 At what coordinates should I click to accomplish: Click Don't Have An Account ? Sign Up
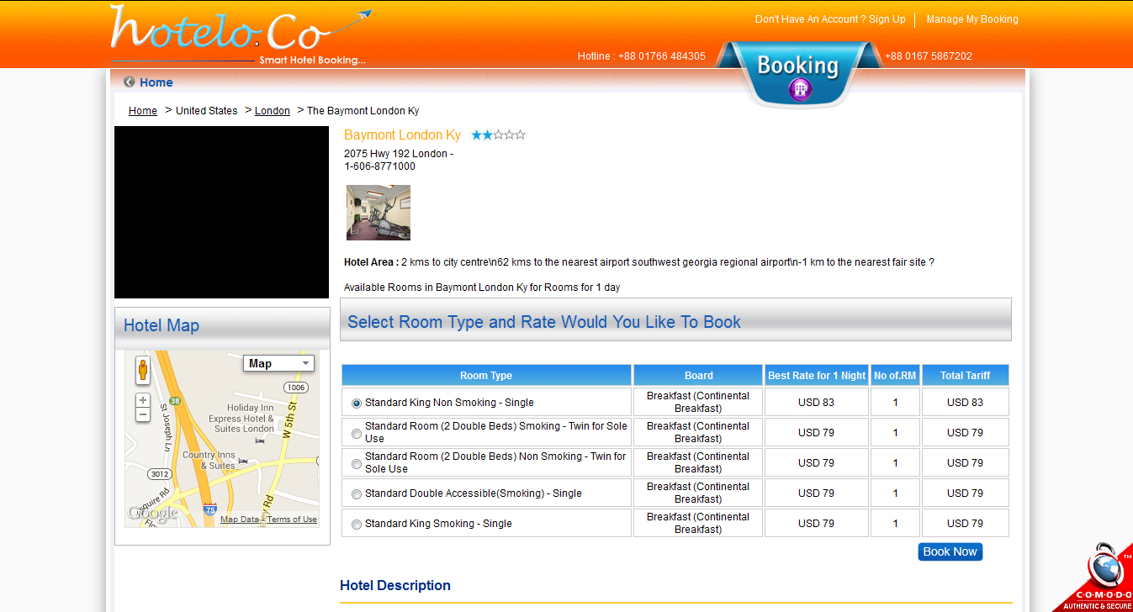pos(830,19)
